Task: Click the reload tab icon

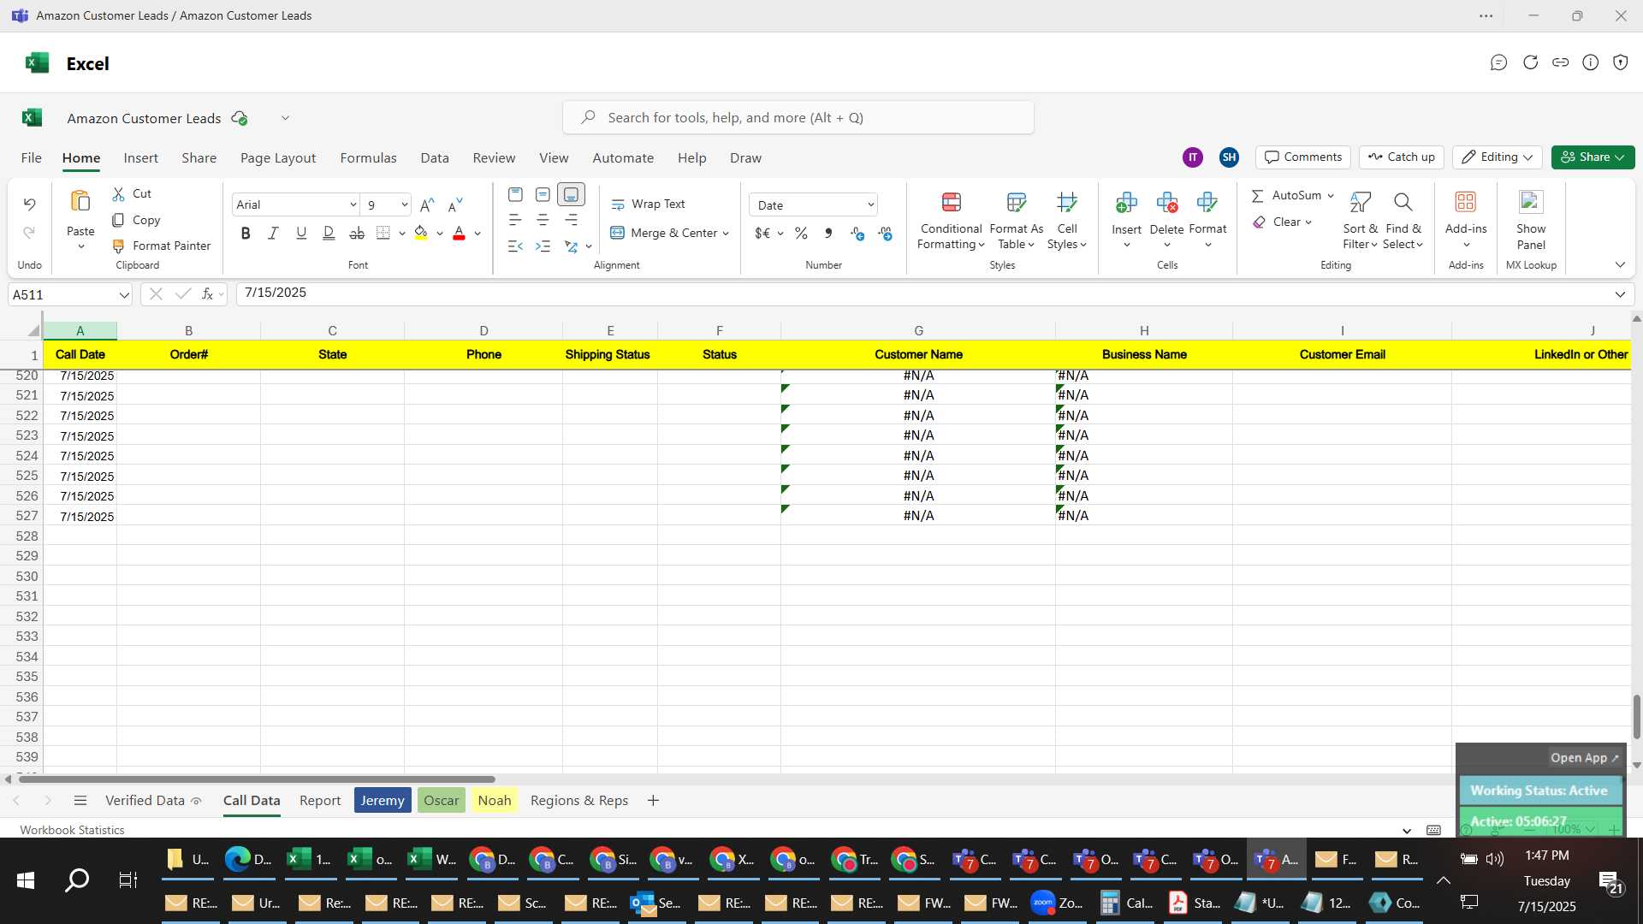Action: (1530, 62)
